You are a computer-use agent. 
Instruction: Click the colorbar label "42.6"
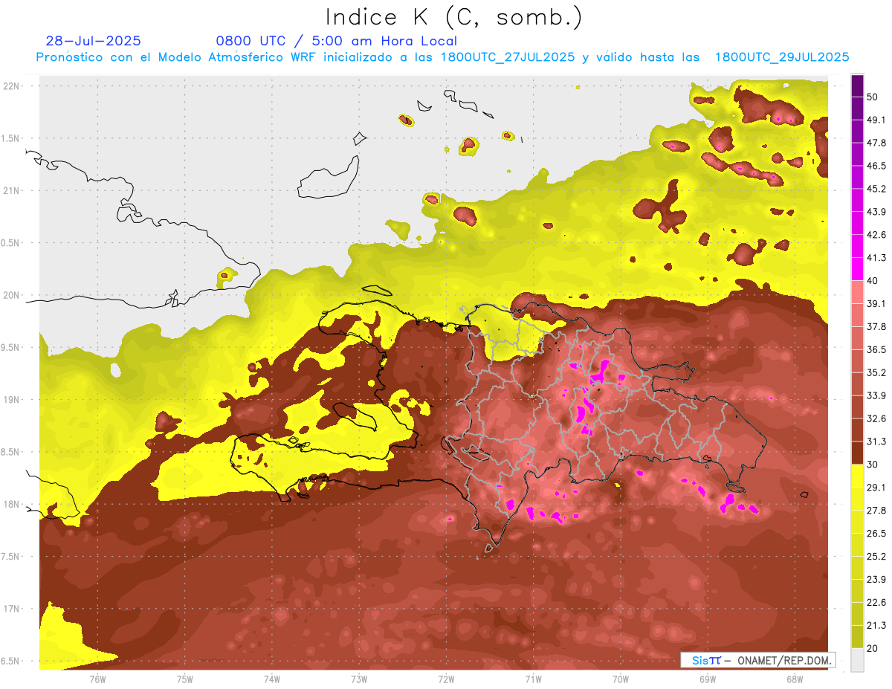pyautogui.click(x=876, y=235)
